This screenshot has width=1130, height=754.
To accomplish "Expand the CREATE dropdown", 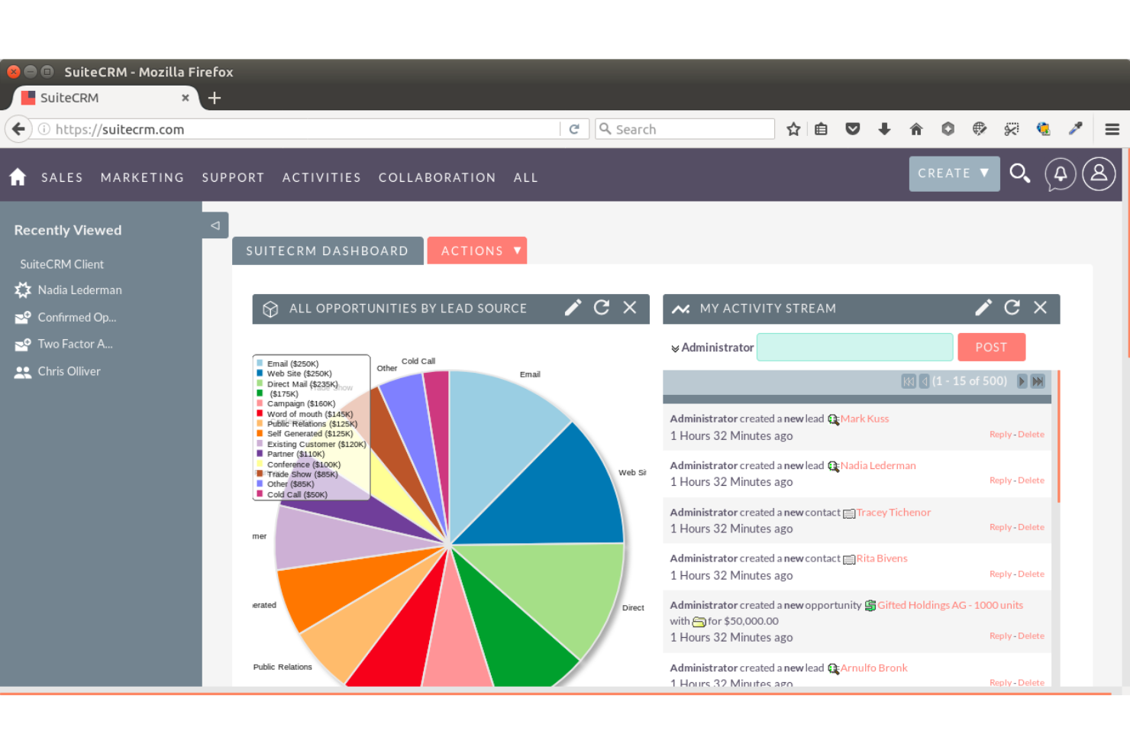I will tap(954, 173).
